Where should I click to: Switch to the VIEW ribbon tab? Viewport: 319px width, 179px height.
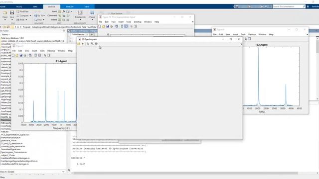(87, 6)
